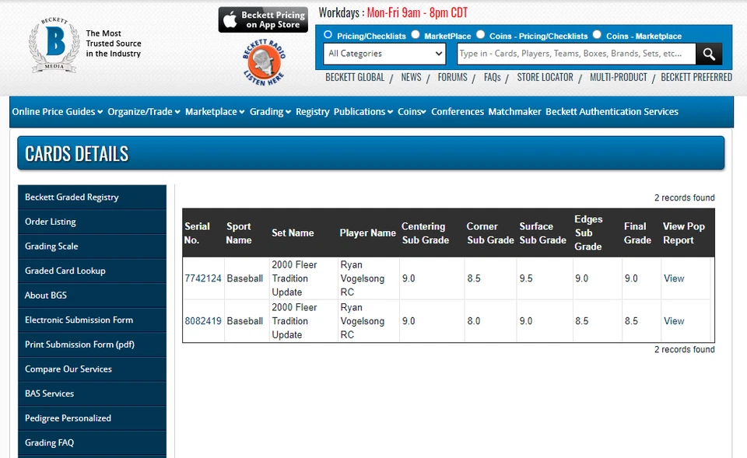Open serial number 8082419 link
The width and height of the screenshot is (747, 458).
[203, 321]
